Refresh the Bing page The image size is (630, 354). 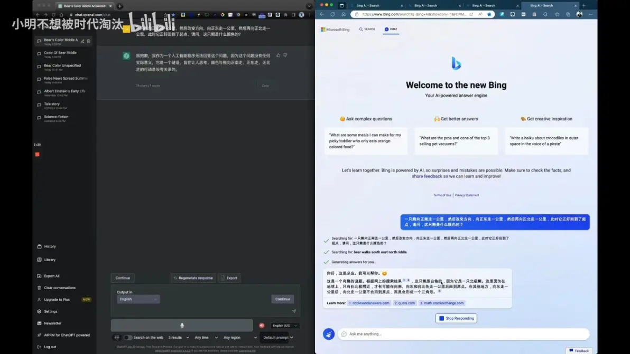[x=332, y=14]
